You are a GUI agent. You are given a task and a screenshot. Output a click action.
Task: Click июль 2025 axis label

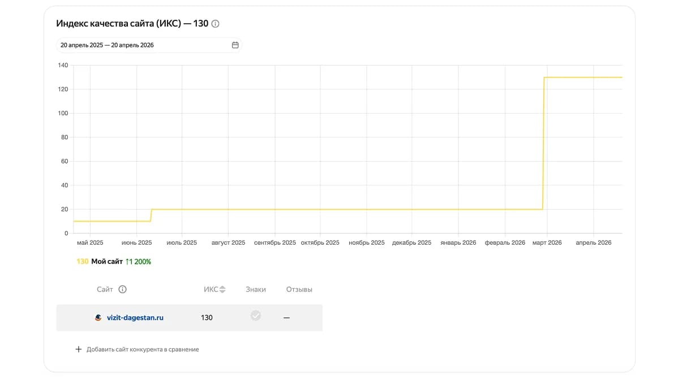(182, 242)
